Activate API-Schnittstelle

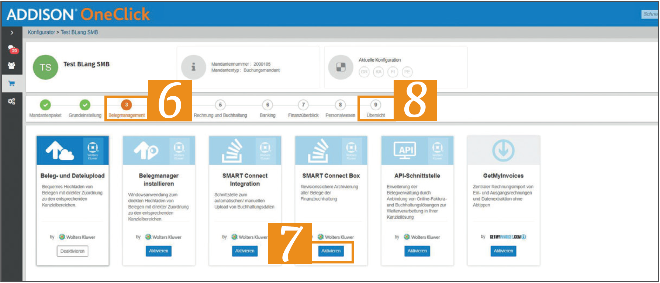(417, 251)
